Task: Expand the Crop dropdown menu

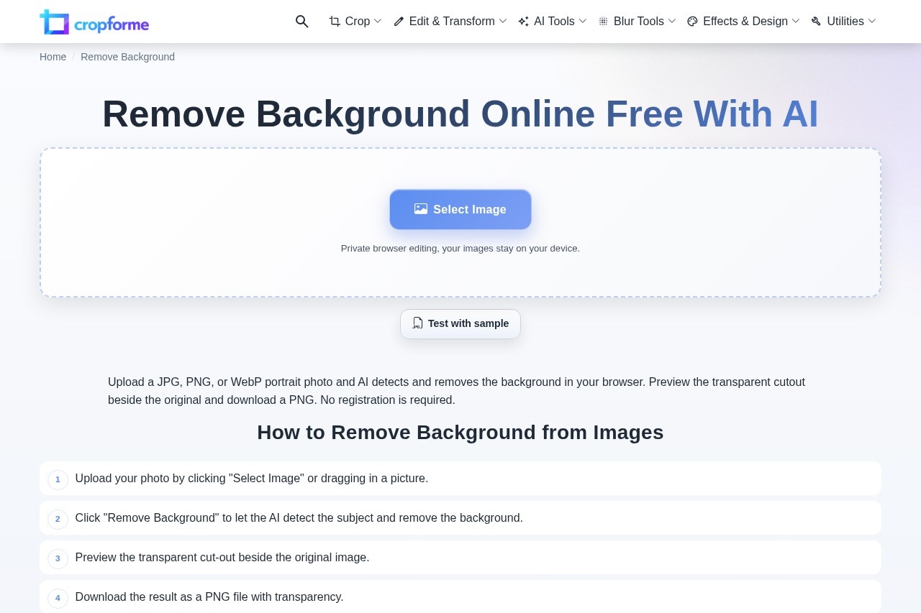Action: click(x=378, y=22)
